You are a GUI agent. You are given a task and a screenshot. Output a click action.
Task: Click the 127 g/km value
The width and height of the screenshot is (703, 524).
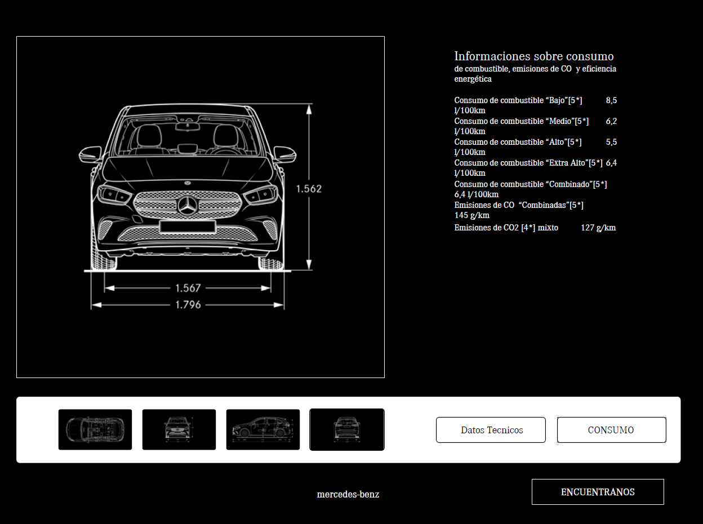598,228
